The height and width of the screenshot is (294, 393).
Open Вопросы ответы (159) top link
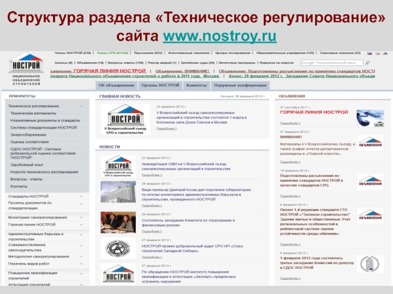tap(126, 63)
